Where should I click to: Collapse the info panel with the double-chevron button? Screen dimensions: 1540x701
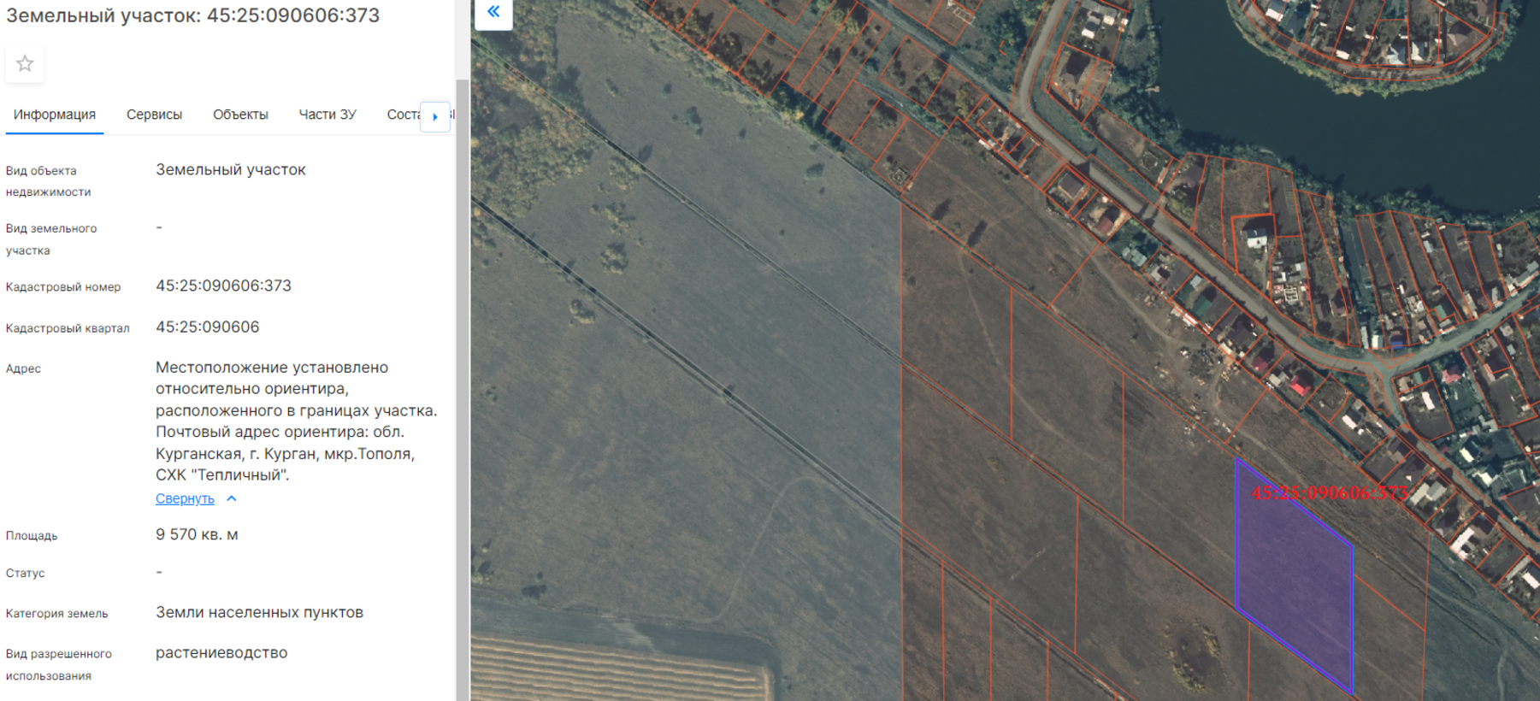[x=493, y=12]
